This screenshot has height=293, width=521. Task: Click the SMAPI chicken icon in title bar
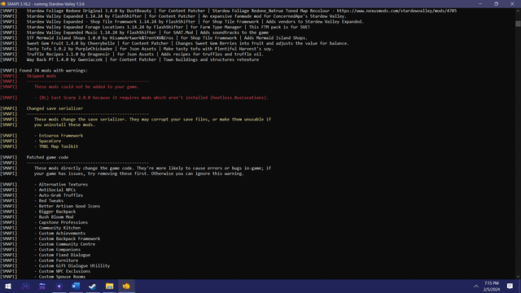point(3,4)
